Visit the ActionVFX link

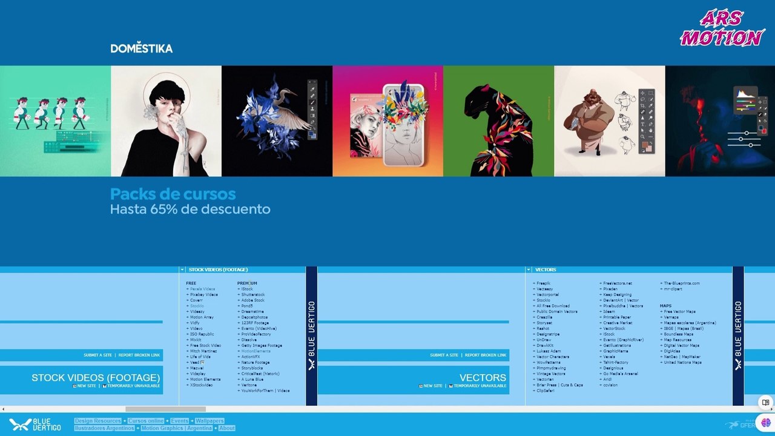tap(249, 357)
